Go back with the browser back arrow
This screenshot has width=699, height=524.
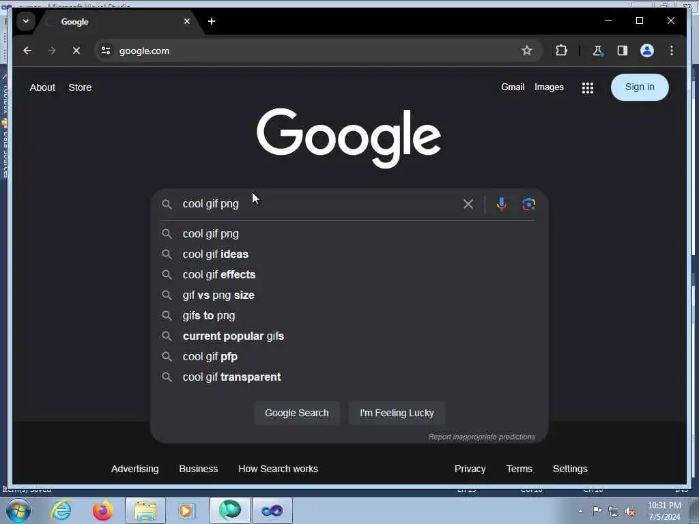[x=27, y=50]
